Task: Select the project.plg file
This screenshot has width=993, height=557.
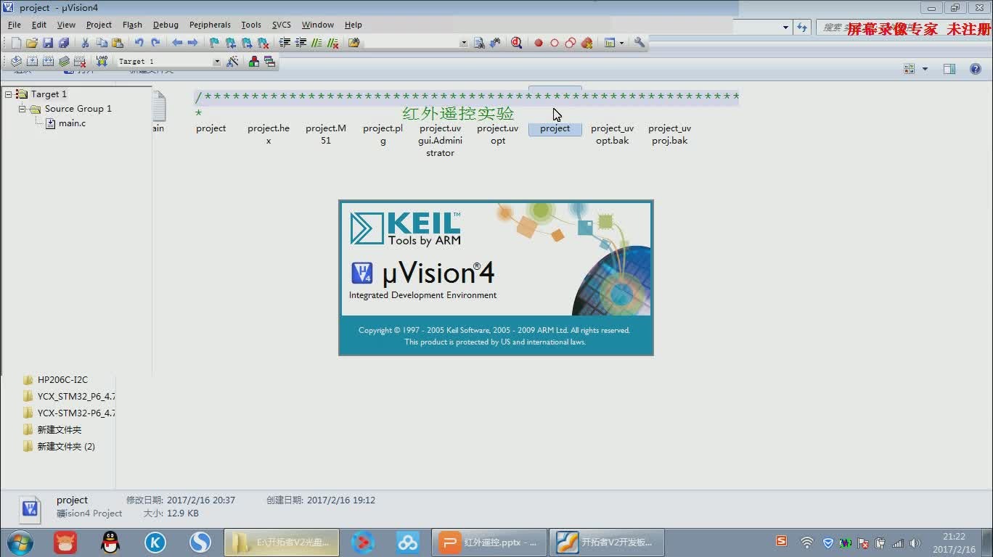Action: pos(383,134)
